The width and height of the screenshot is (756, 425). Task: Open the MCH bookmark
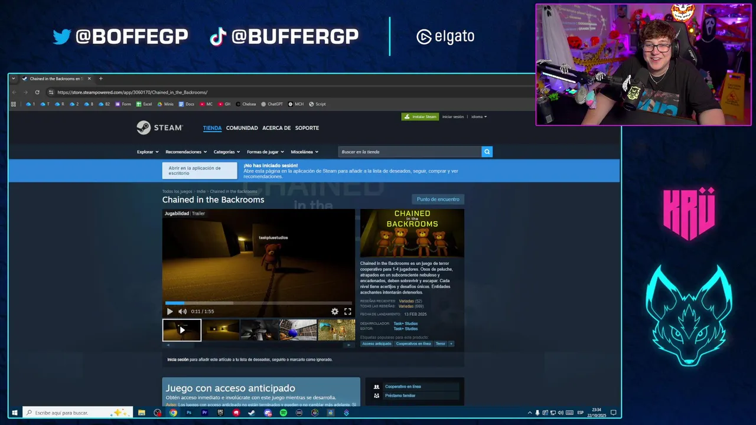point(296,104)
